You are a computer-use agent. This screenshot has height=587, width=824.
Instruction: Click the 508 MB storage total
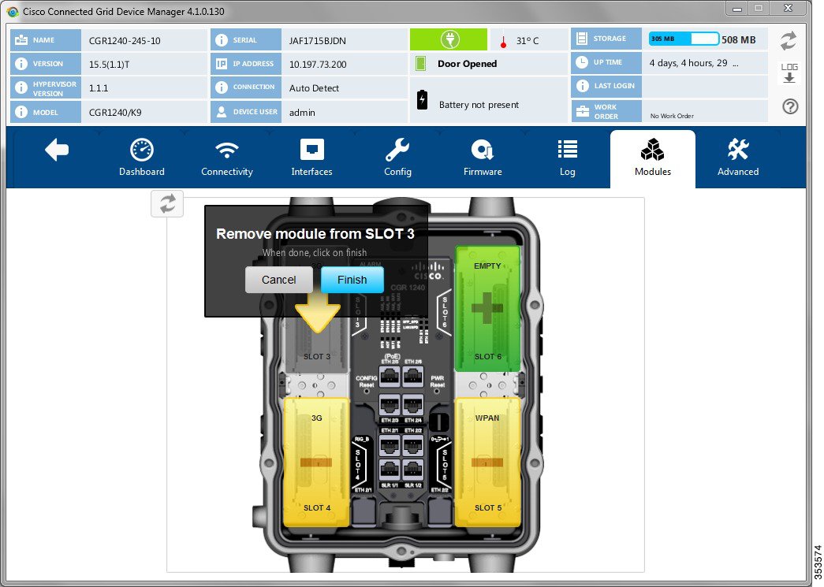click(x=738, y=40)
